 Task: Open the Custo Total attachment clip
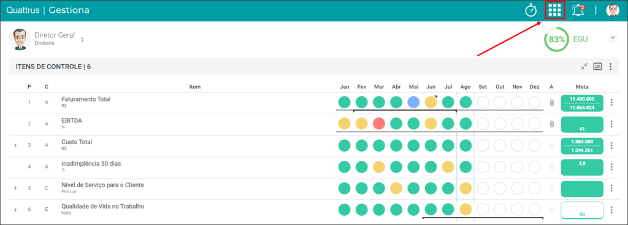pyautogui.click(x=551, y=146)
